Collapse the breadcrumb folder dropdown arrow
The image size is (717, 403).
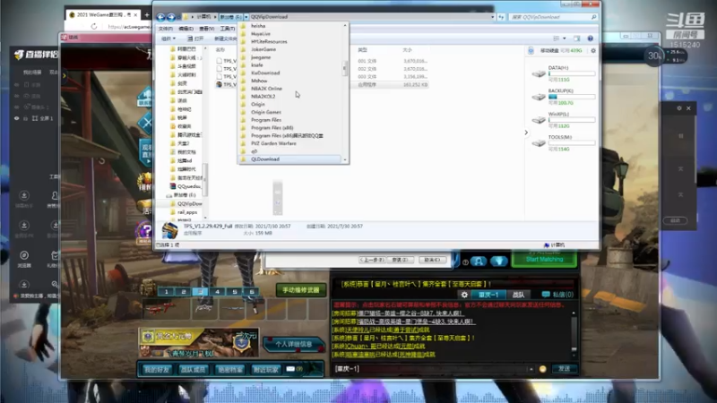coord(246,17)
